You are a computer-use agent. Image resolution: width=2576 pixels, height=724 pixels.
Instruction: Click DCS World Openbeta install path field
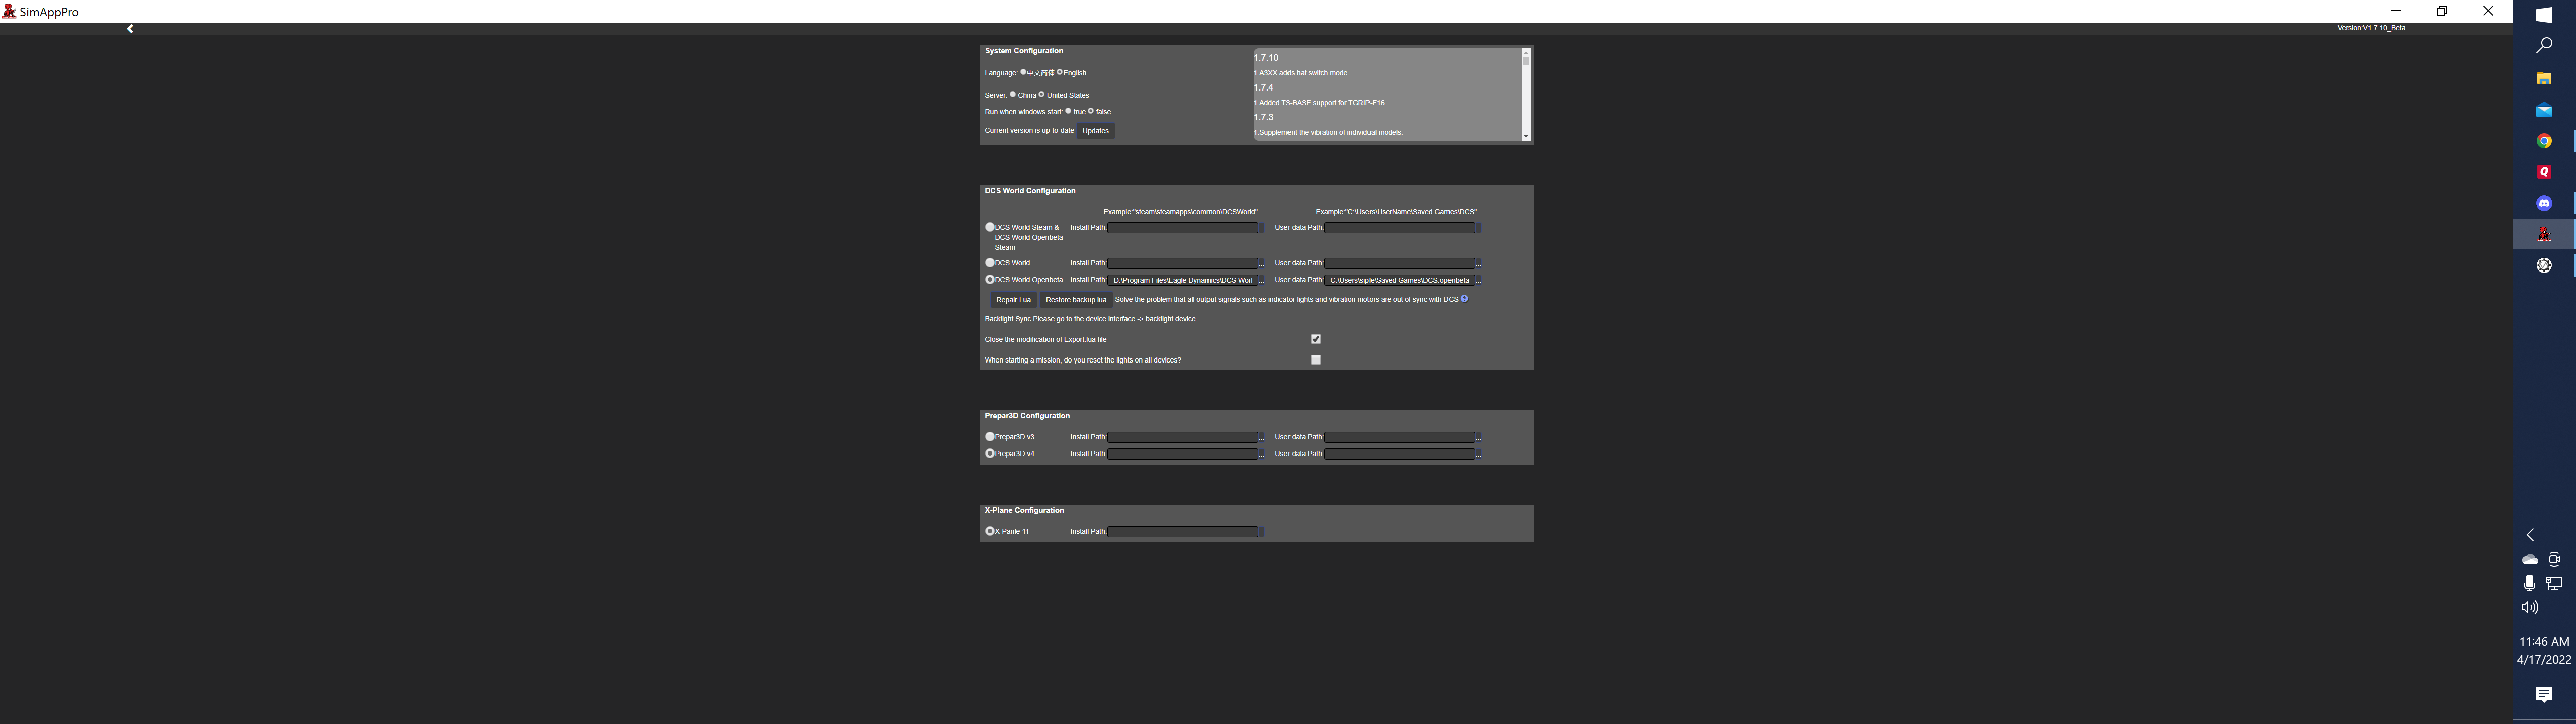coord(1182,280)
